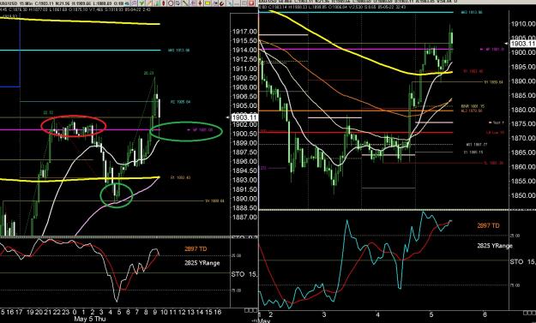This screenshot has height=323, width=536.
Task: Click the 1914.00 value on left price axis
Action: tap(244, 50)
